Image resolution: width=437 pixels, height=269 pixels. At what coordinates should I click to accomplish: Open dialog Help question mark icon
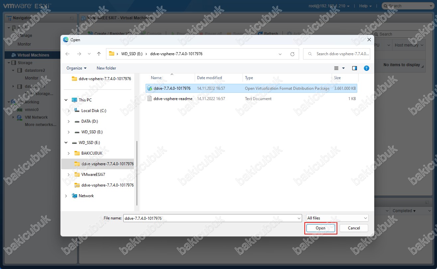click(367, 68)
